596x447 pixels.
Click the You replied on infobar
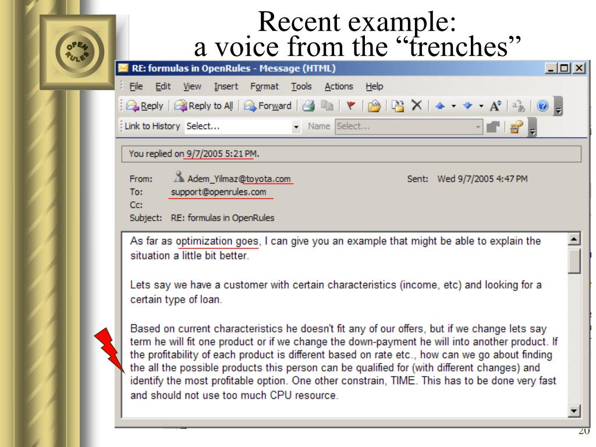351,154
